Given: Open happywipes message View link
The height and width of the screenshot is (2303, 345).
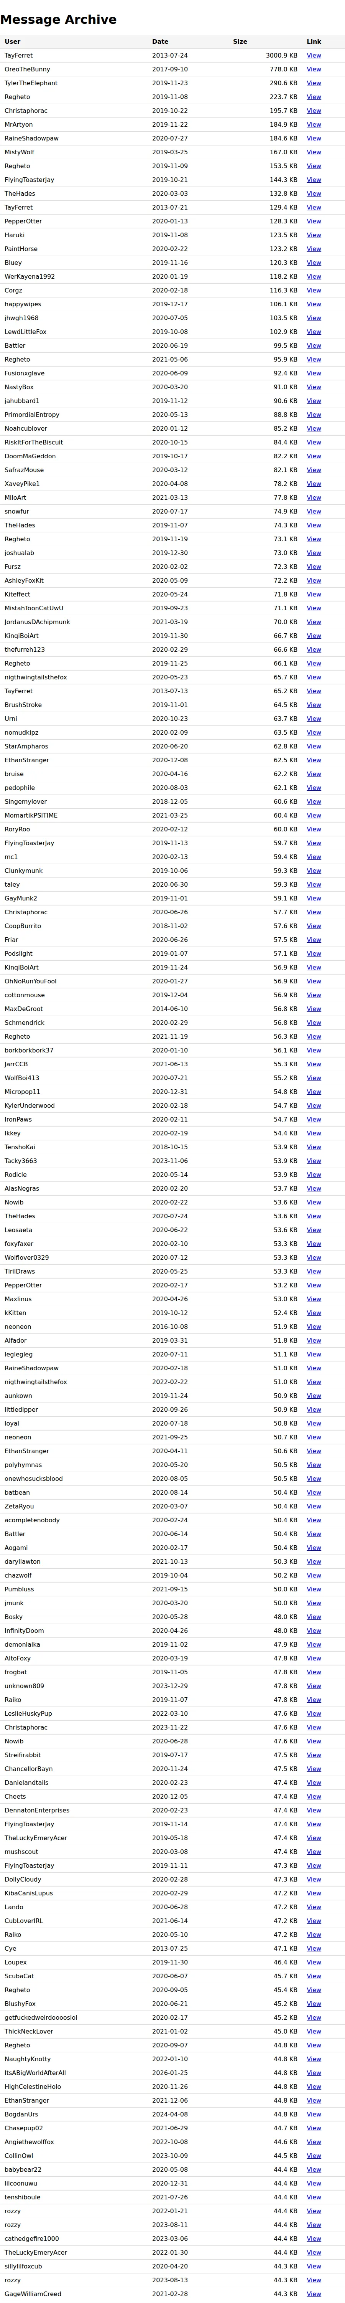Looking at the screenshot, I should click(x=314, y=304).
